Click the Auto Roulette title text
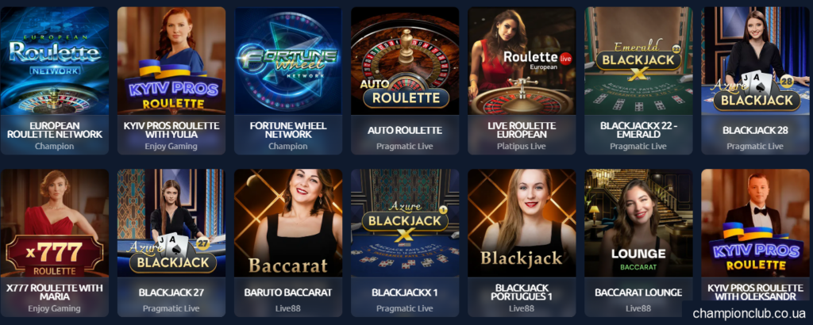This screenshot has width=813, height=325. pyautogui.click(x=405, y=131)
